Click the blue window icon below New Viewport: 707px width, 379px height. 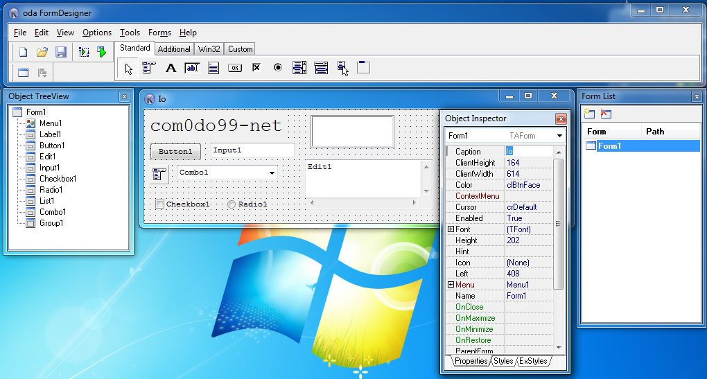(x=23, y=73)
